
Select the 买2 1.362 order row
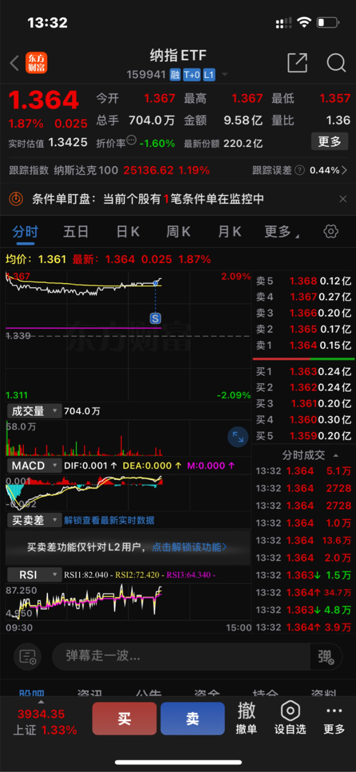coord(303,387)
